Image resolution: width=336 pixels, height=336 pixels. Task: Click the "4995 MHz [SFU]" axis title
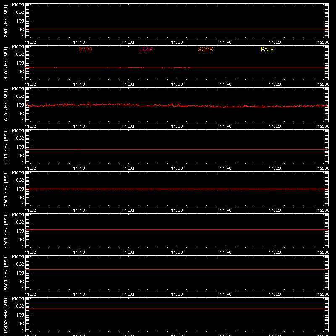pyautogui.click(x=5, y=231)
